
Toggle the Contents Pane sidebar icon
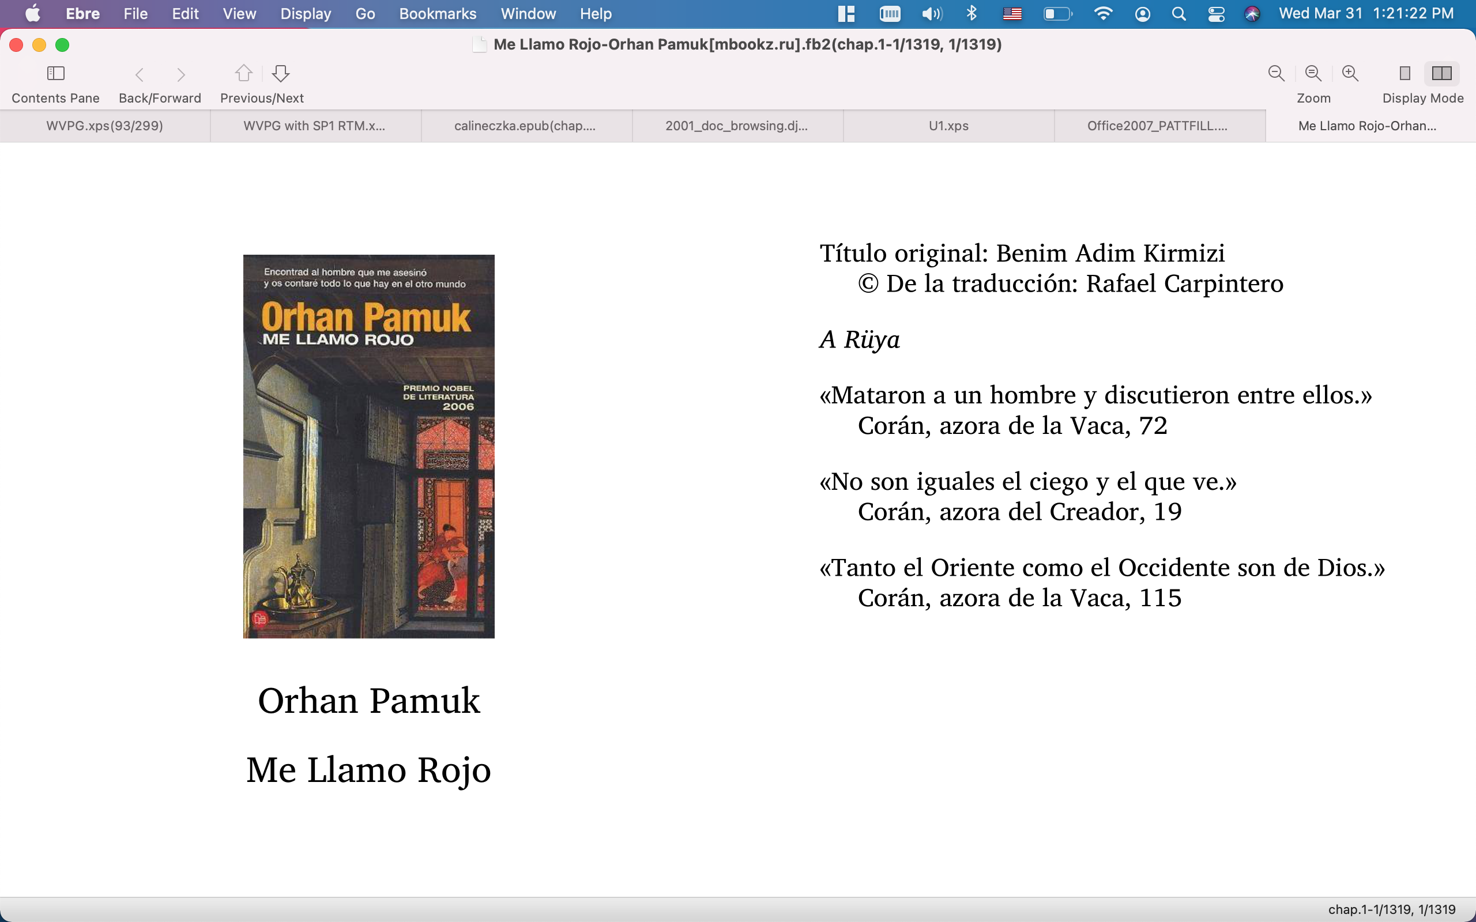pyautogui.click(x=55, y=74)
